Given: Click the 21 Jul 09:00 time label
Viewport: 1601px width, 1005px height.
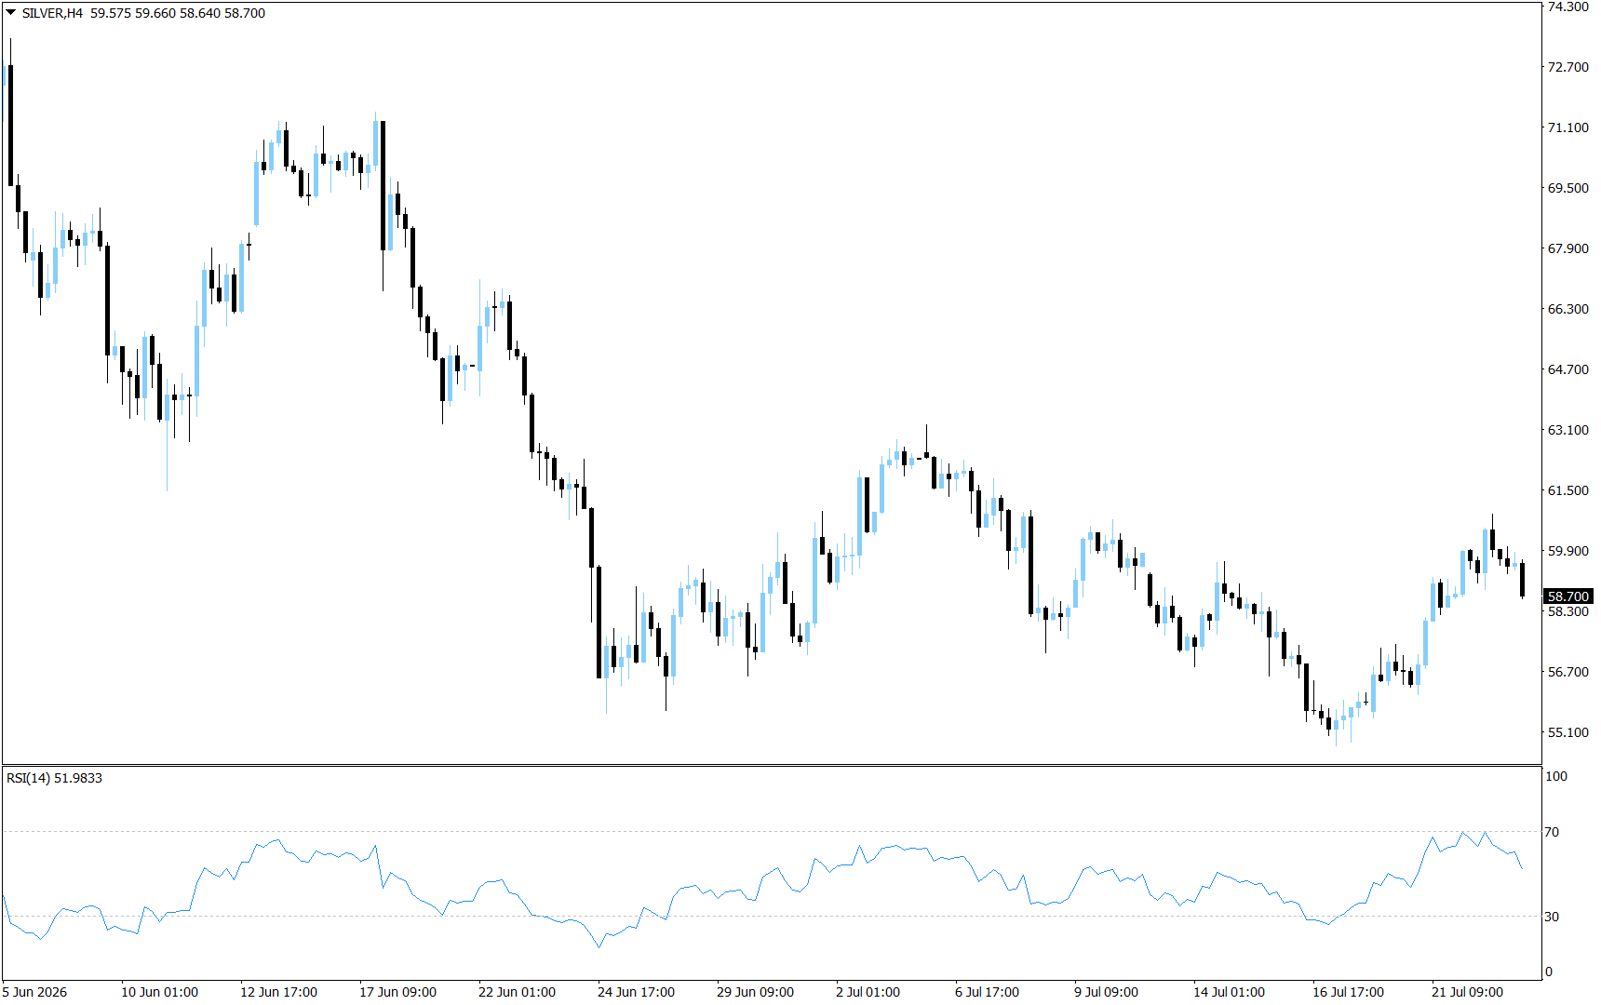Looking at the screenshot, I should point(1467,992).
